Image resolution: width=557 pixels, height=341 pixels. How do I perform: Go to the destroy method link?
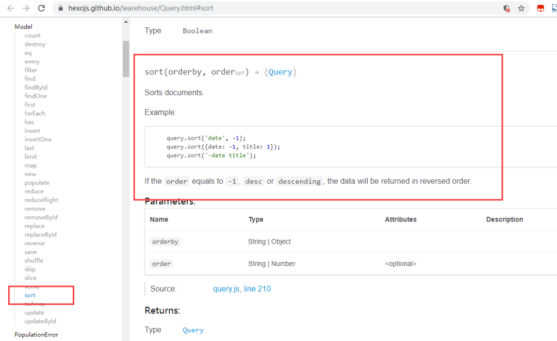(35, 44)
